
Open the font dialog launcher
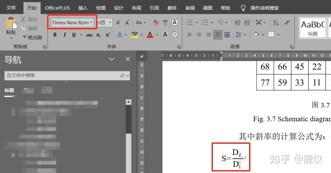(179, 47)
